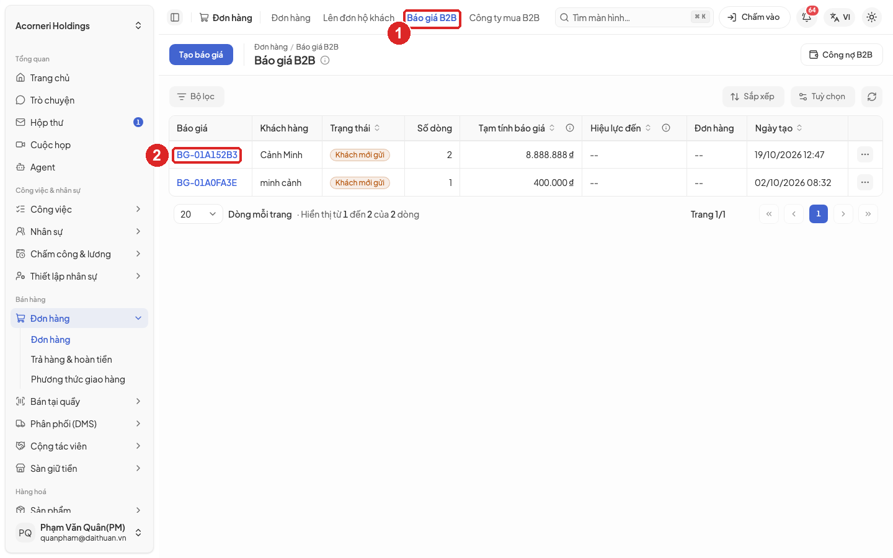Click Tạo báo giá button
Screen dimensions: 893x558
(201, 55)
